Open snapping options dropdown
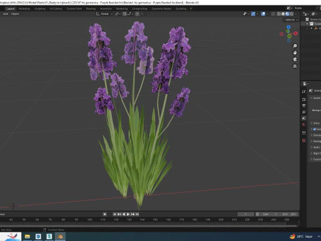 pos(130,14)
